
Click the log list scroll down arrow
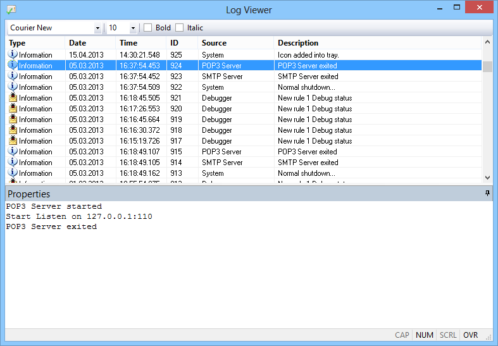tap(487, 178)
